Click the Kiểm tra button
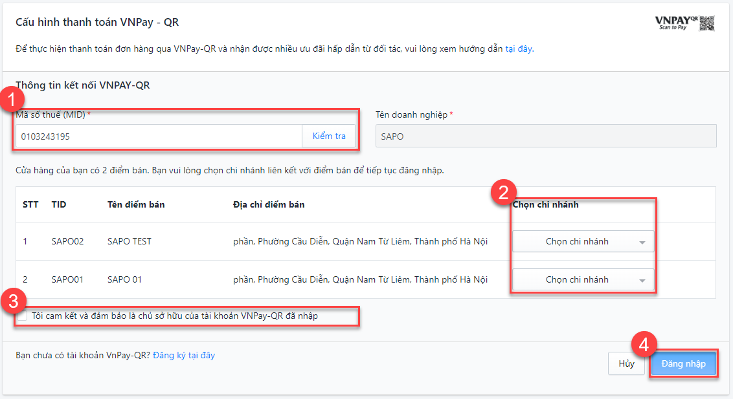The width and height of the screenshot is (733, 399). pos(329,136)
